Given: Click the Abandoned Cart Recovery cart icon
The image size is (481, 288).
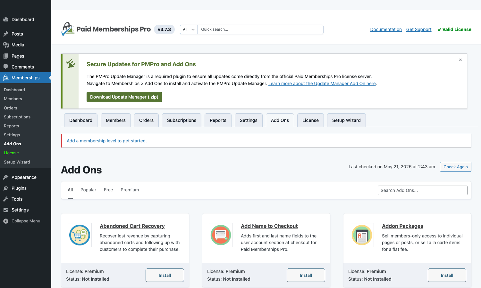Looking at the screenshot, I should (80, 235).
